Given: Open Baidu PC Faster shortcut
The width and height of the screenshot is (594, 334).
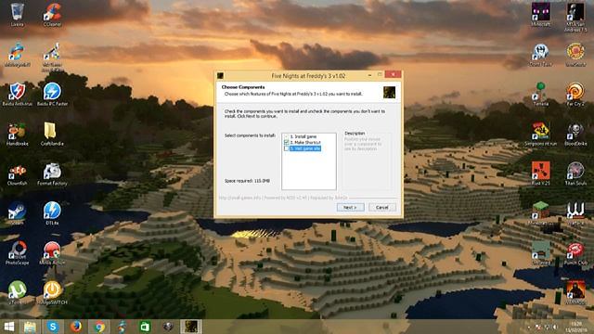Looking at the screenshot, I should (52, 94).
